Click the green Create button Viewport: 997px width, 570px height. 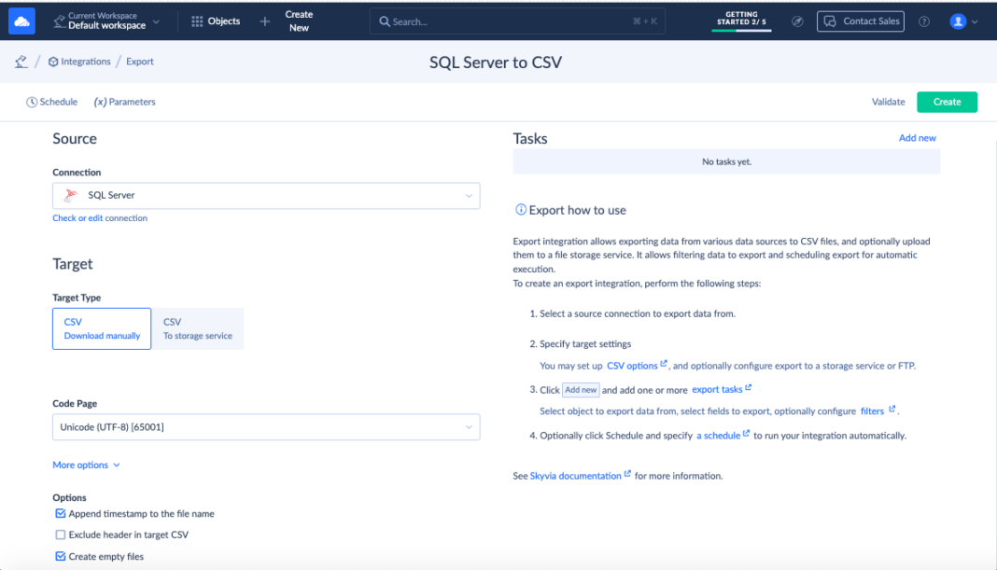coord(947,102)
